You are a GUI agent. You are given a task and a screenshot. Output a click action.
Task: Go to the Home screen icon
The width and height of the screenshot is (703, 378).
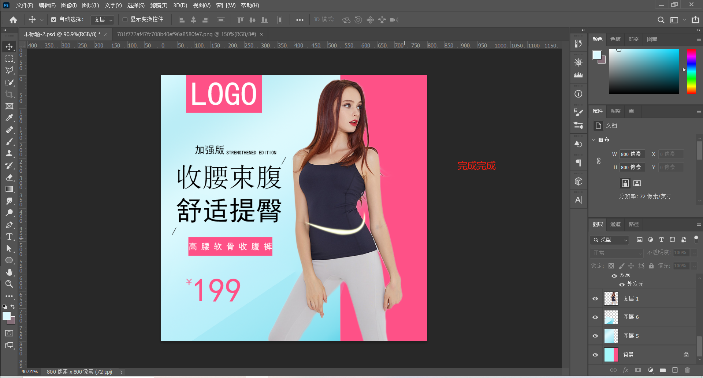coord(14,20)
